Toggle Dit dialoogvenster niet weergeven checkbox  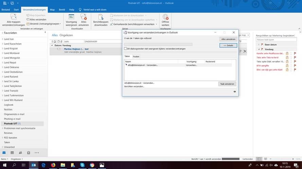click(x=125, y=49)
